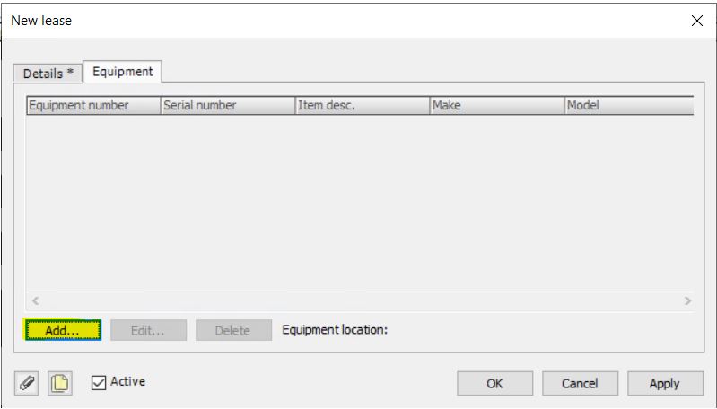717x409 pixels.
Task: Toggle the Active checkbox
Action: pos(99,382)
